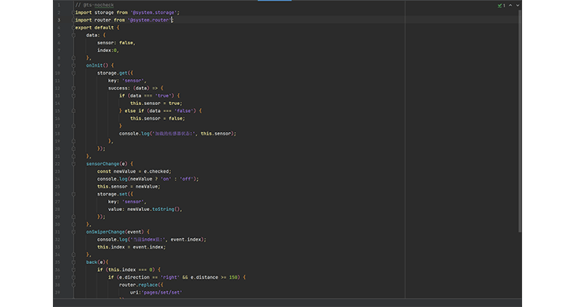Image resolution: width=575 pixels, height=307 pixels.
Task: Place cursor on '@system.storage' import string
Action: pos(155,12)
